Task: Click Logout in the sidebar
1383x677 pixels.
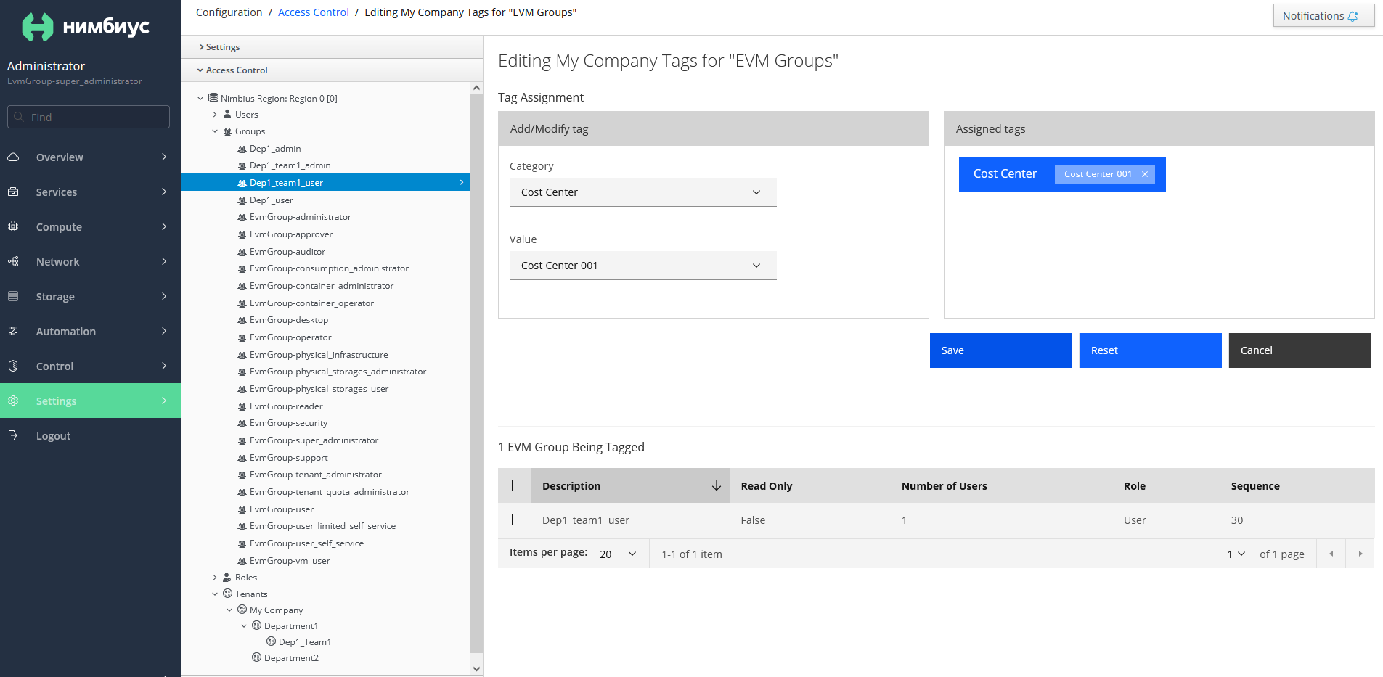Action: [91, 435]
